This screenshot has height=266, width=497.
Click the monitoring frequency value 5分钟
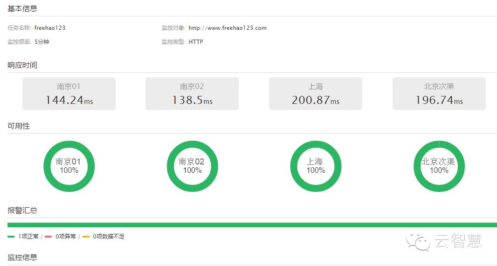pyautogui.click(x=42, y=42)
